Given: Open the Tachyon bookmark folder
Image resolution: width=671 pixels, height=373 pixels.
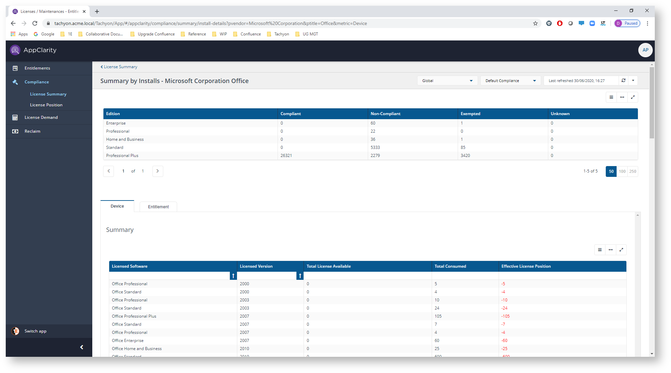Looking at the screenshot, I should tap(278, 34).
